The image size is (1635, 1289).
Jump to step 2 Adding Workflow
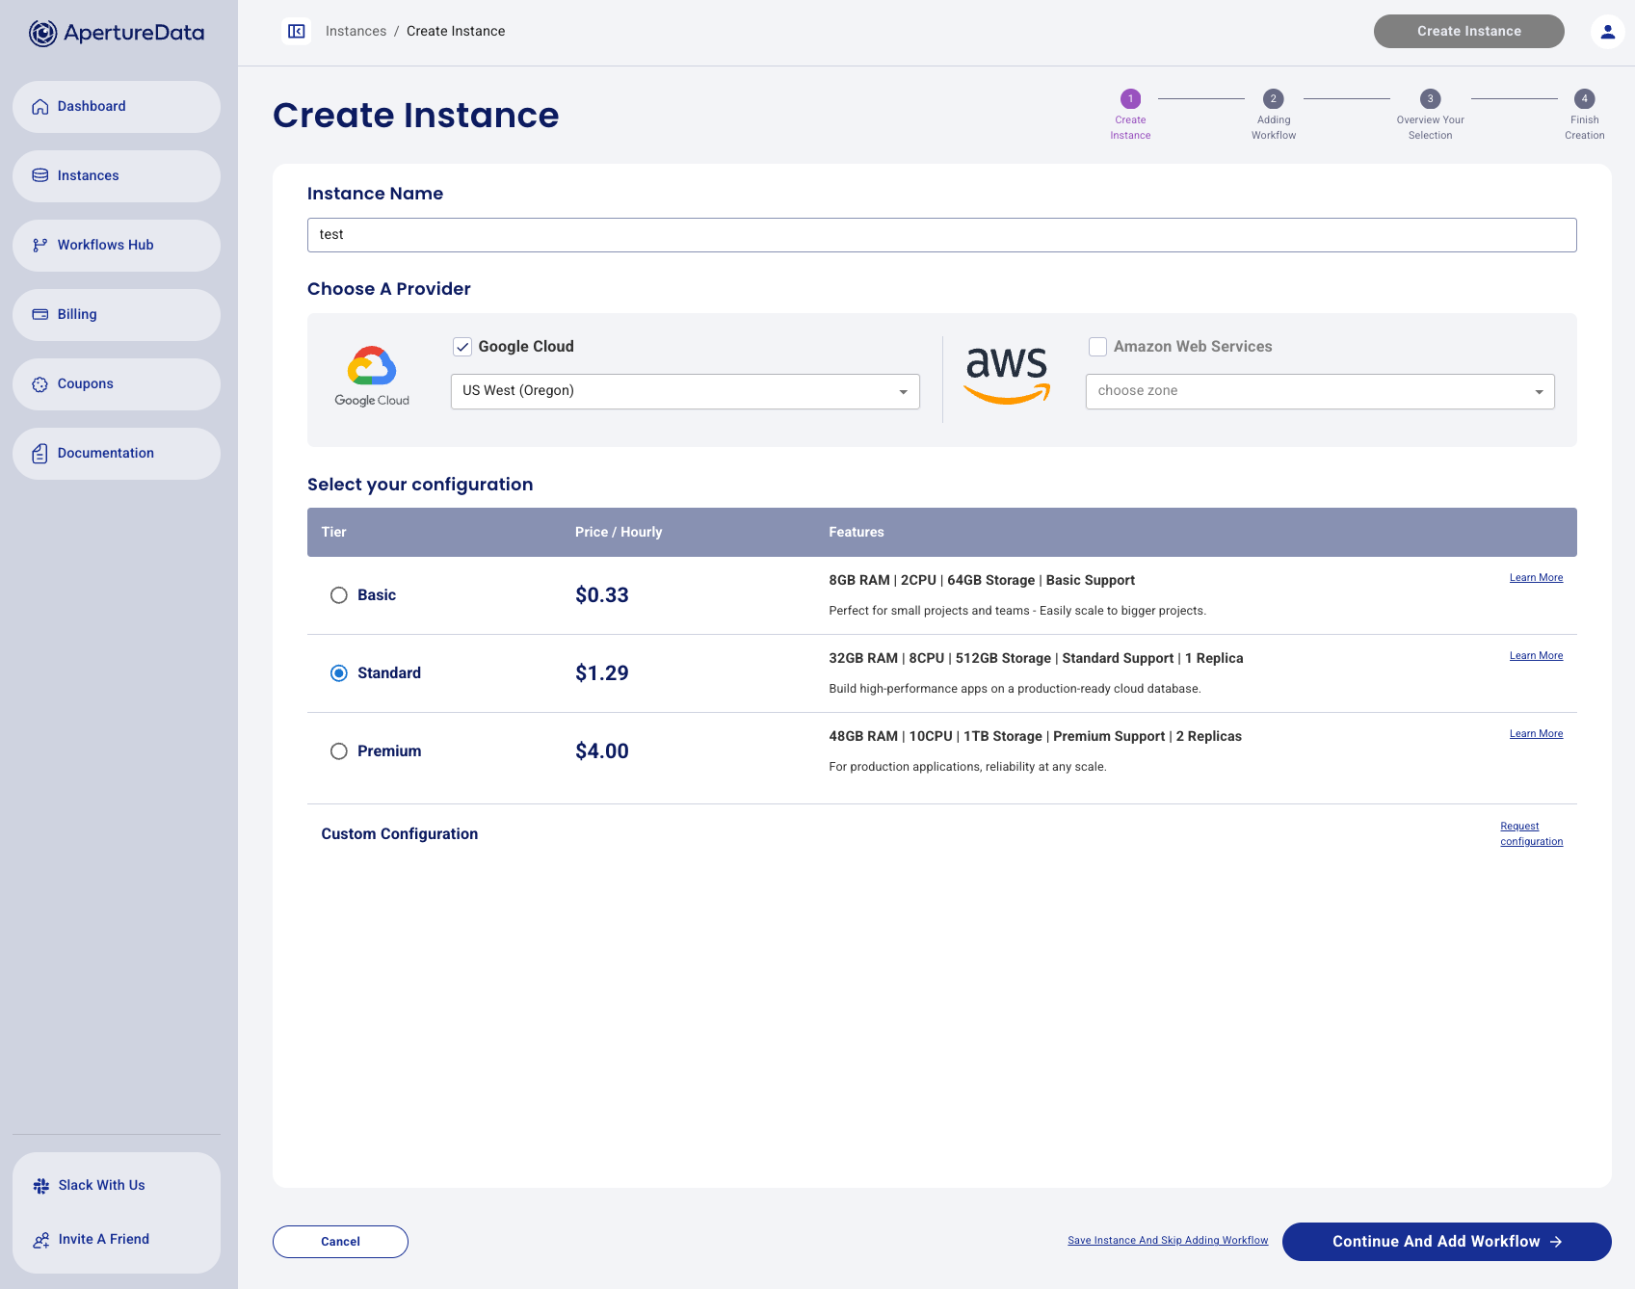point(1273,99)
